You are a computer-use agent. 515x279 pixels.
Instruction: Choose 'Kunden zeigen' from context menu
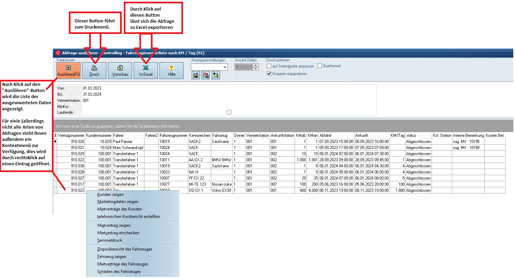[x=111, y=194]
